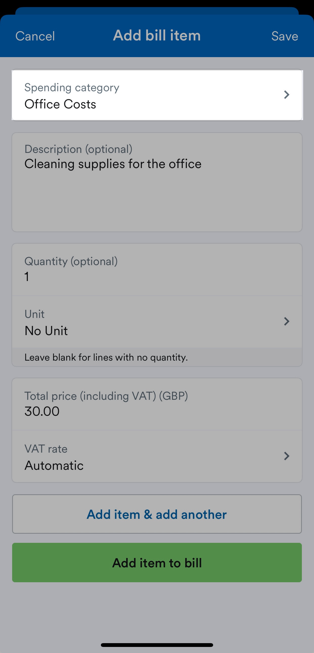Tap the home indicator bar at the bottom of the screen

(157, 645)
